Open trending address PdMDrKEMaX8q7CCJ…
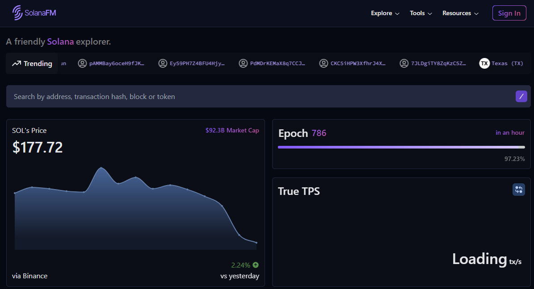This screenshot has height=289, width=534. tap(278, 63)
